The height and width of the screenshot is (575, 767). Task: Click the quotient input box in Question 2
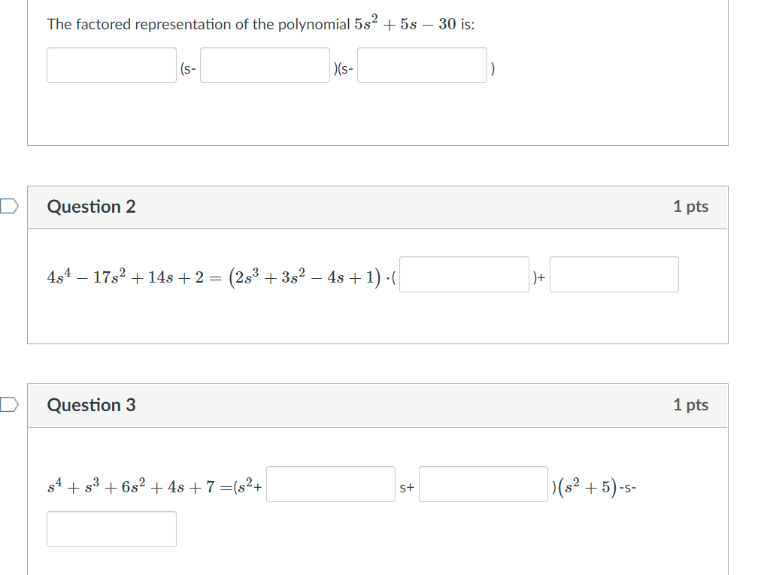464,274
